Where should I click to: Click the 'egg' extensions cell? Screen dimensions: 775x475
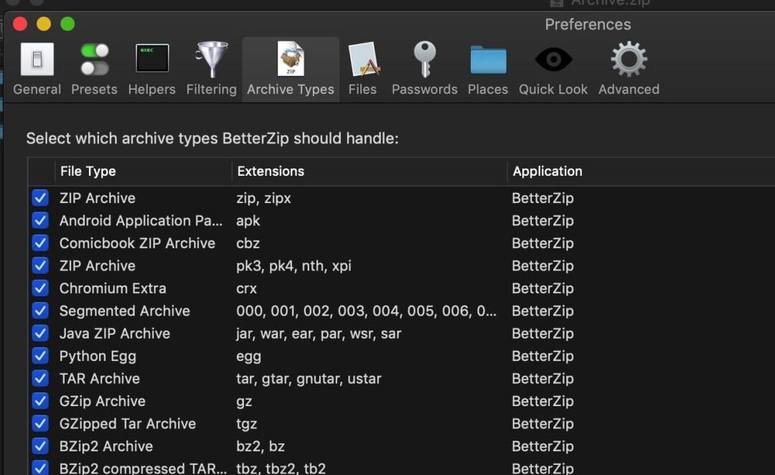(248, 357)
